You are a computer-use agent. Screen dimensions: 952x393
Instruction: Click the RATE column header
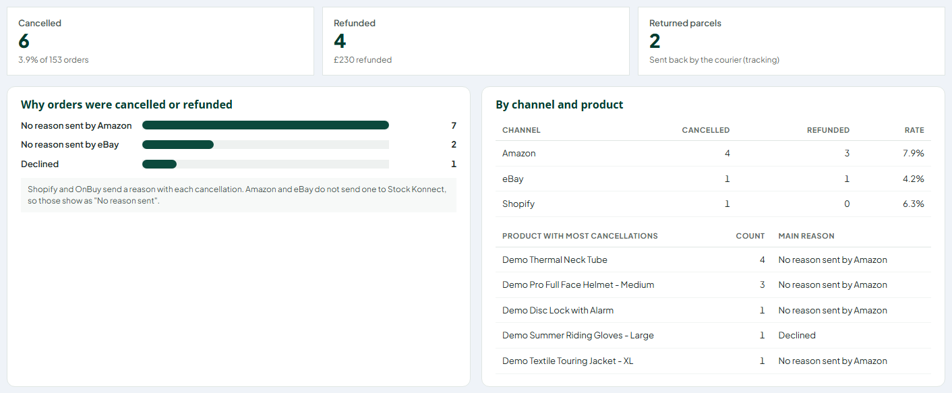tap(914, 130)
